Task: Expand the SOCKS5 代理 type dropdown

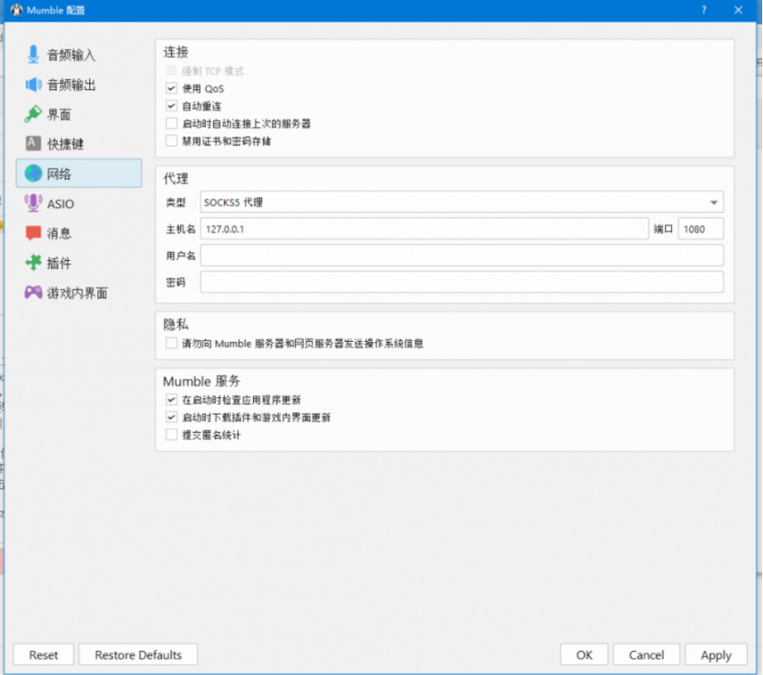Action: [x=462, y=202]
